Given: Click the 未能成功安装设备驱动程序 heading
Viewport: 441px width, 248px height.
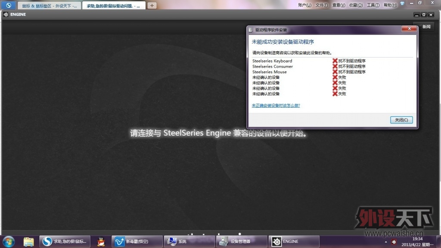Looking at the screenshot, I should [283, 42].
